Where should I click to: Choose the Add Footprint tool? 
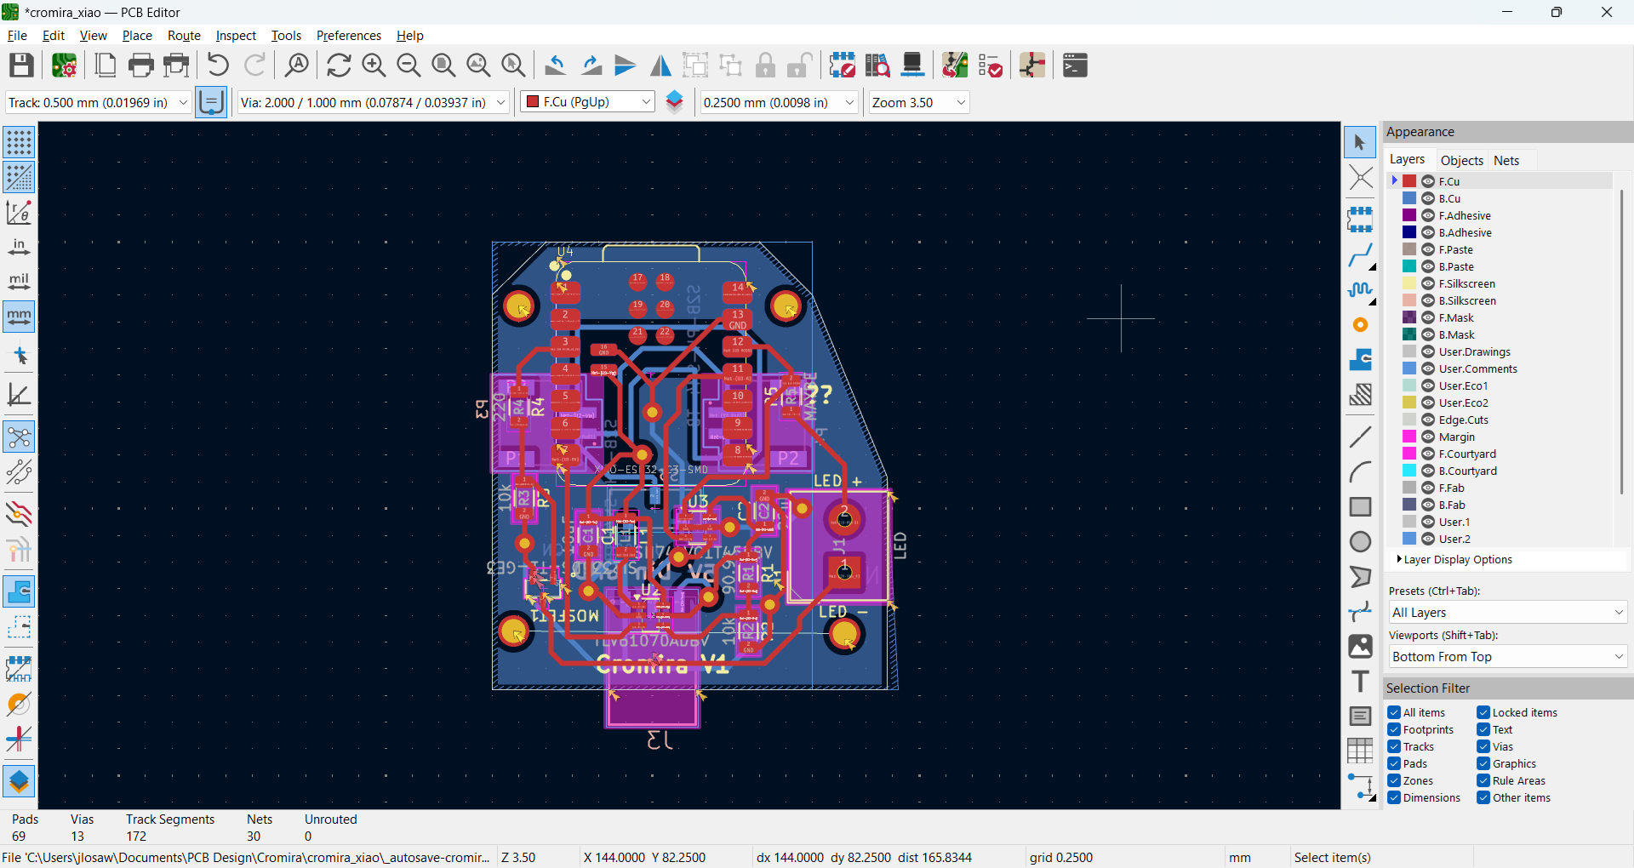tap(1360, 220)
